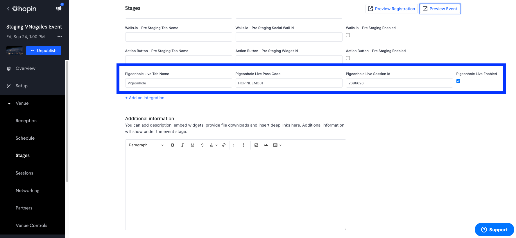Open the Support help button

point(494,230)
